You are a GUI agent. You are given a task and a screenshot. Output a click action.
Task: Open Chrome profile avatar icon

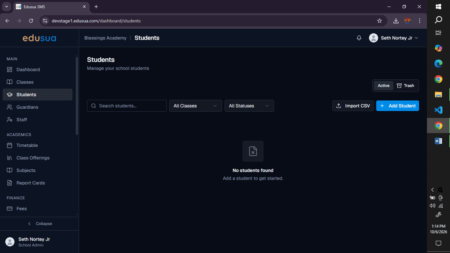coord(408,21)
